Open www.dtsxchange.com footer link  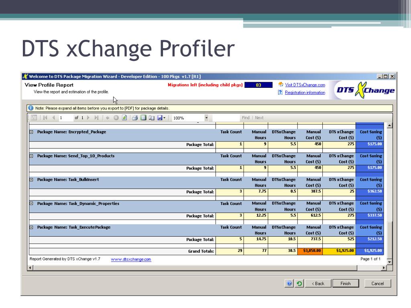131,259
